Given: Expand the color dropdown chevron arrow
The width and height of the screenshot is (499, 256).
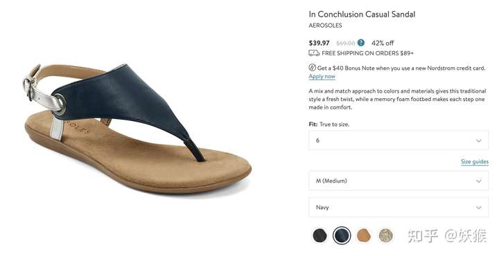Looking at the screenshot, I should click(x=479, y=208).
